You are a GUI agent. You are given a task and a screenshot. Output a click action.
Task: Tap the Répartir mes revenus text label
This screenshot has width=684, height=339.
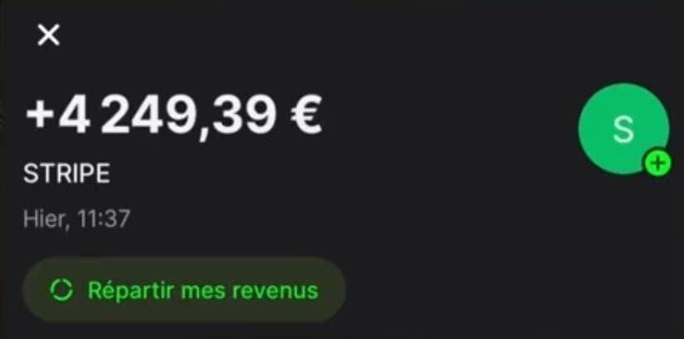[203, 291]
